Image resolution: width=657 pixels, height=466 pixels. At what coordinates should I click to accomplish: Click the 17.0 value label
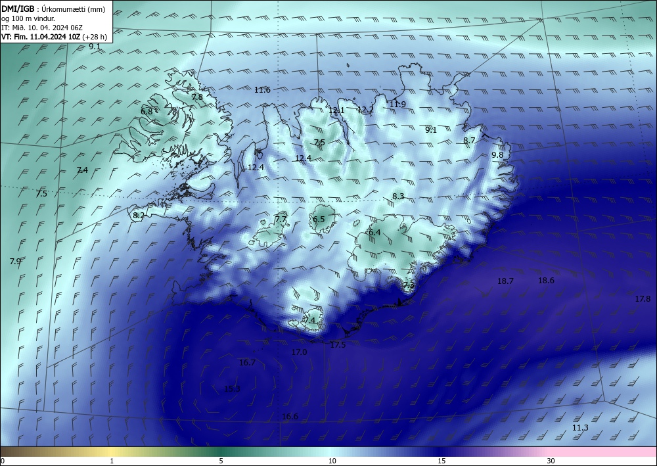point(299,352)
